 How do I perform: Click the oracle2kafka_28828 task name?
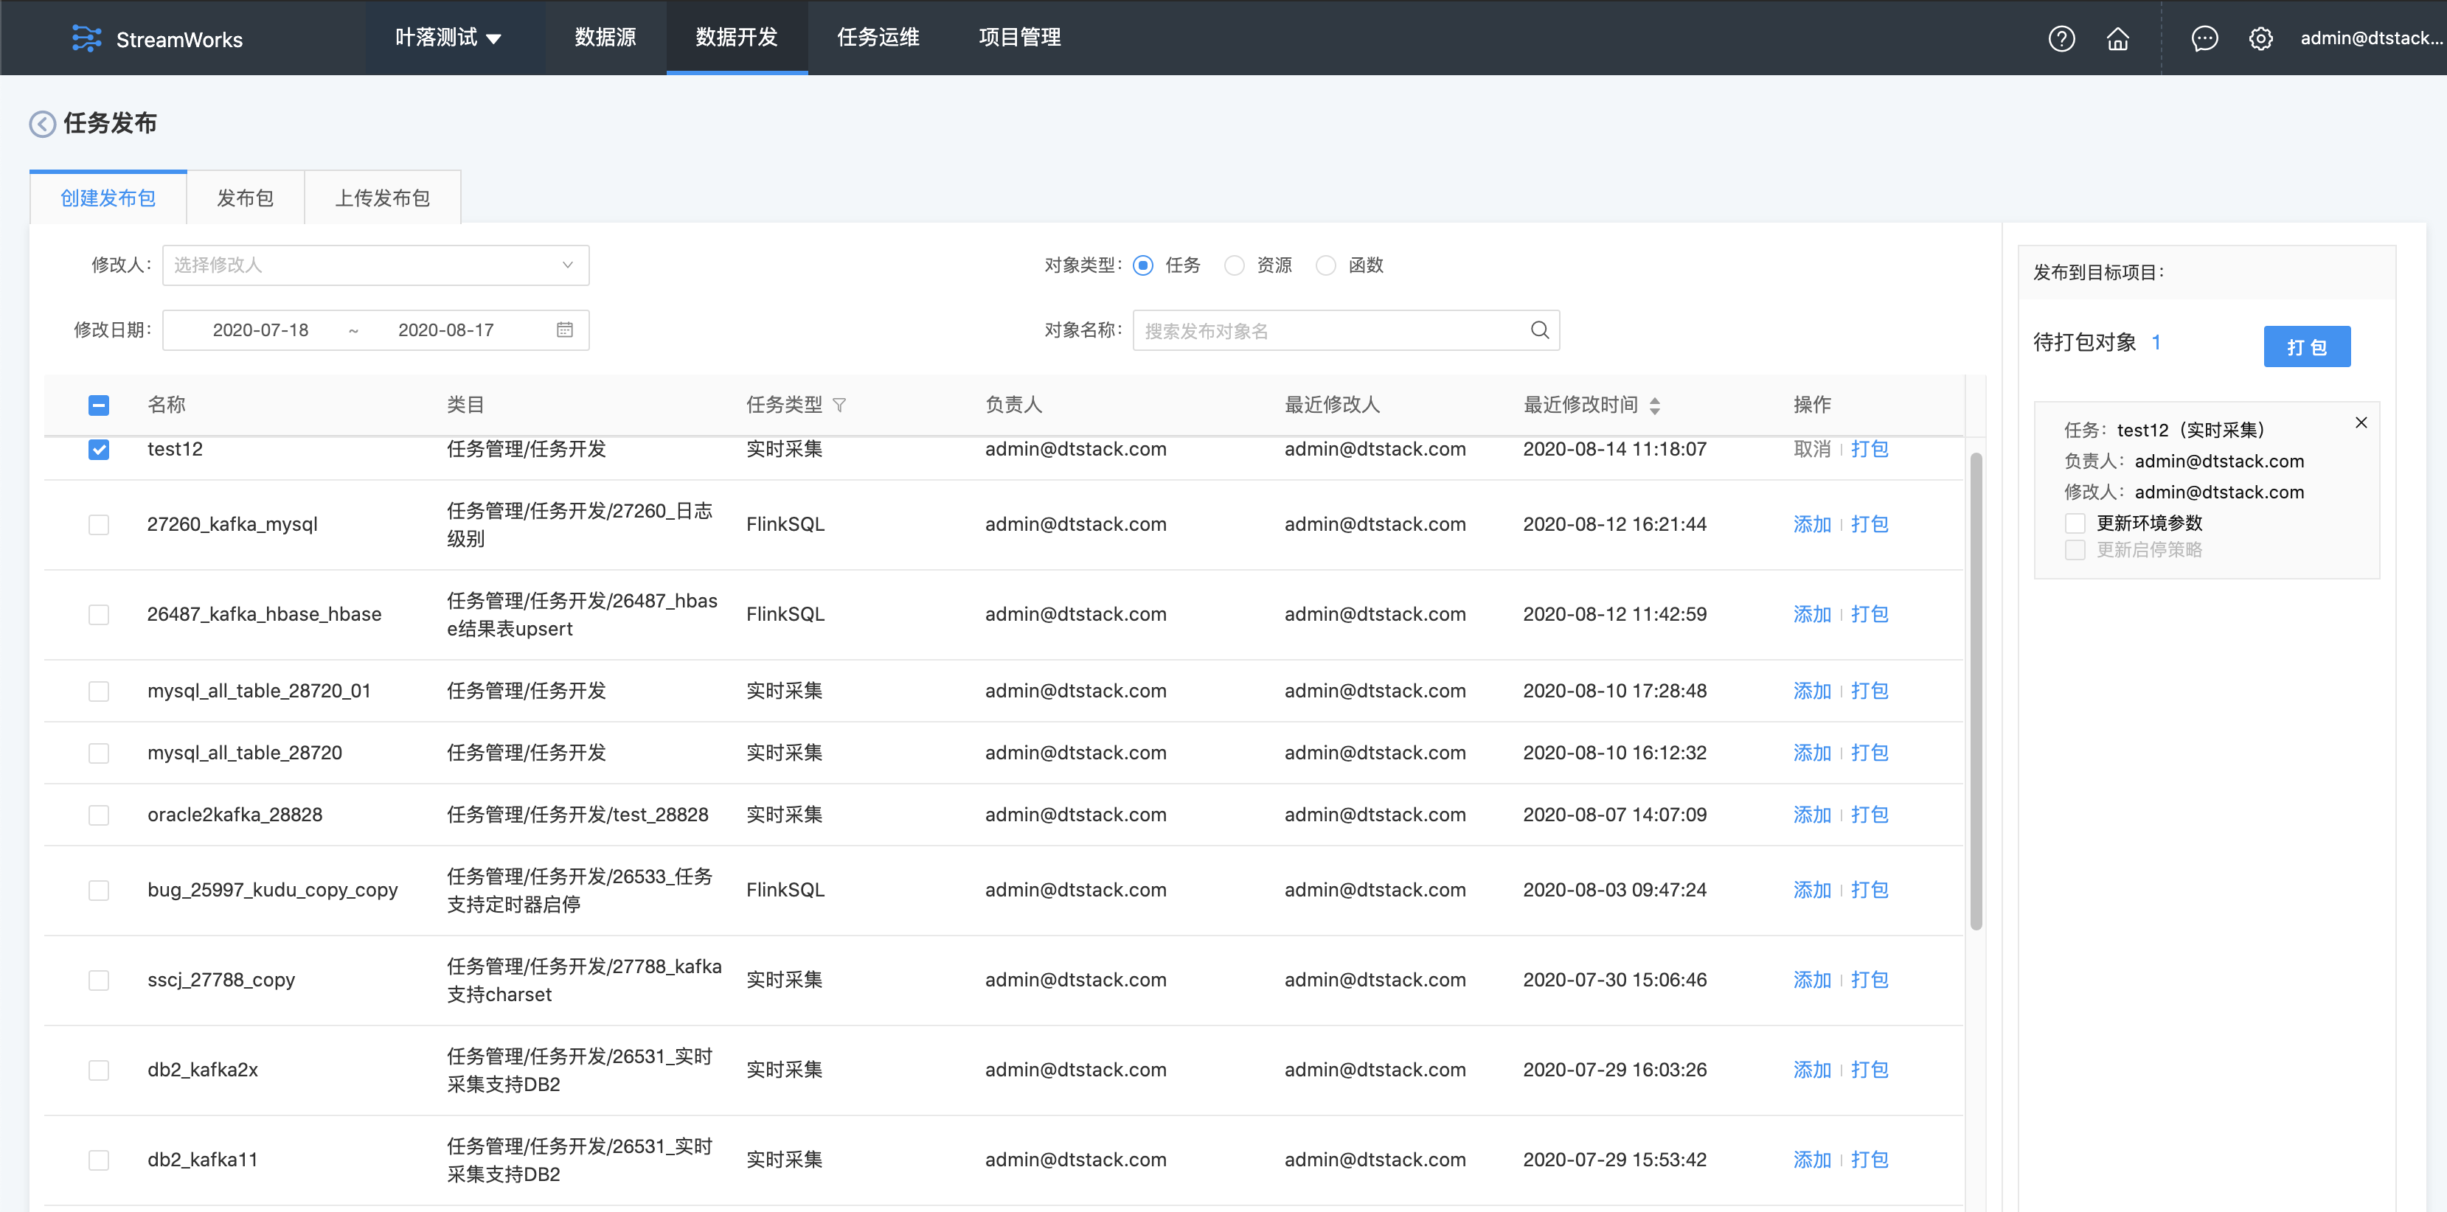click(x=235, y=815)
